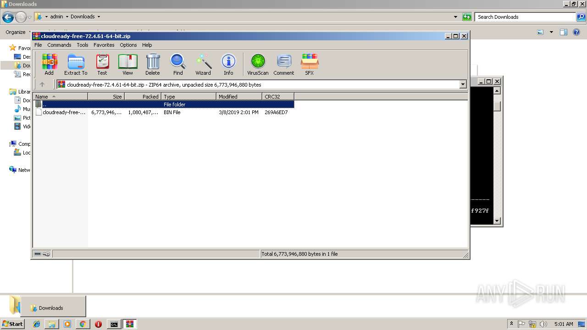The width and height of the screenshot is (587, 330).
Task: Sort by Size column header
Action: coord(106,97)
